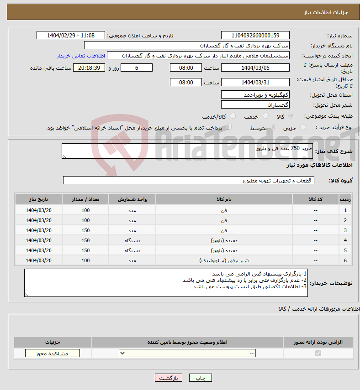
Task: Click the بازگشت back button
Action: [x=169, y=378]
